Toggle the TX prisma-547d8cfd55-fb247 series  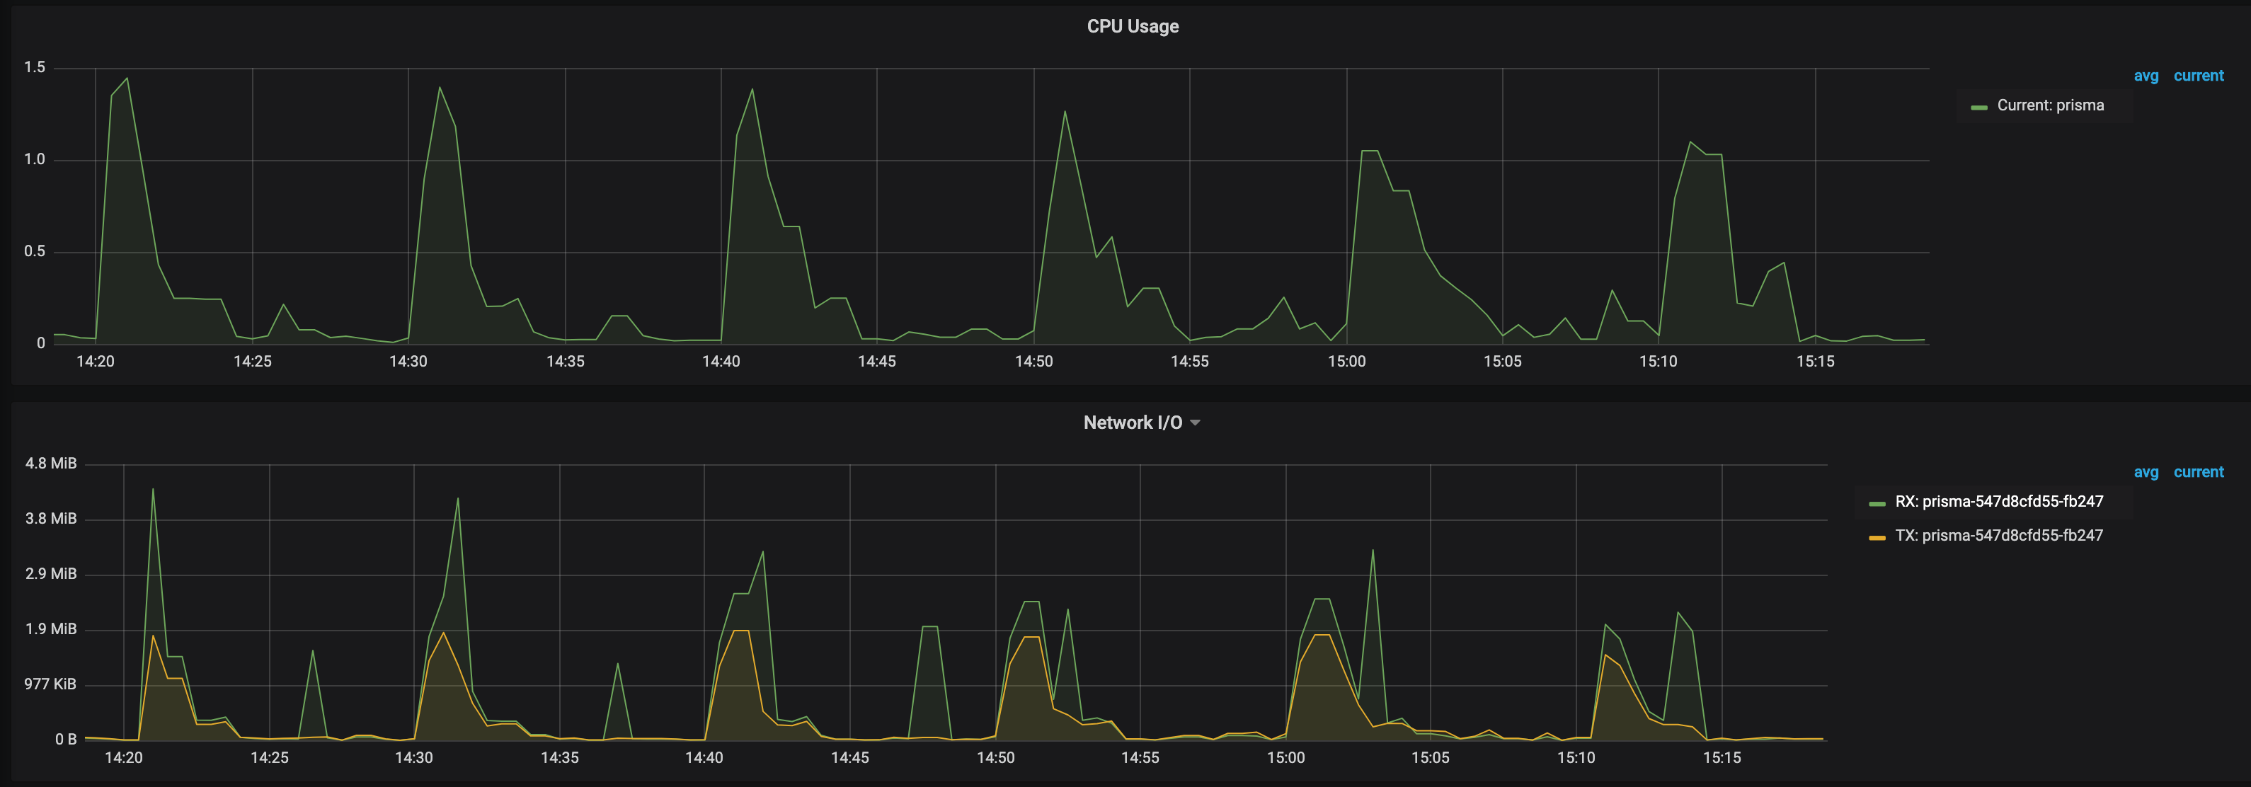click(x=1998, y=536)
